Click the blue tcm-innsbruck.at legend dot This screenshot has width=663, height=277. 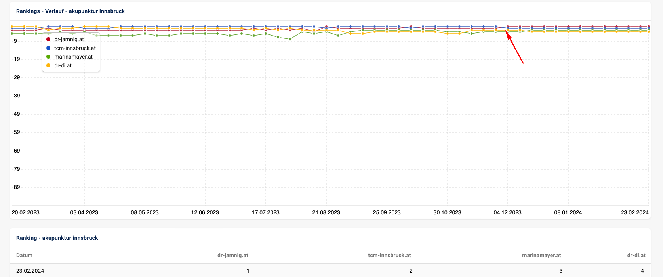coord(48,48)
